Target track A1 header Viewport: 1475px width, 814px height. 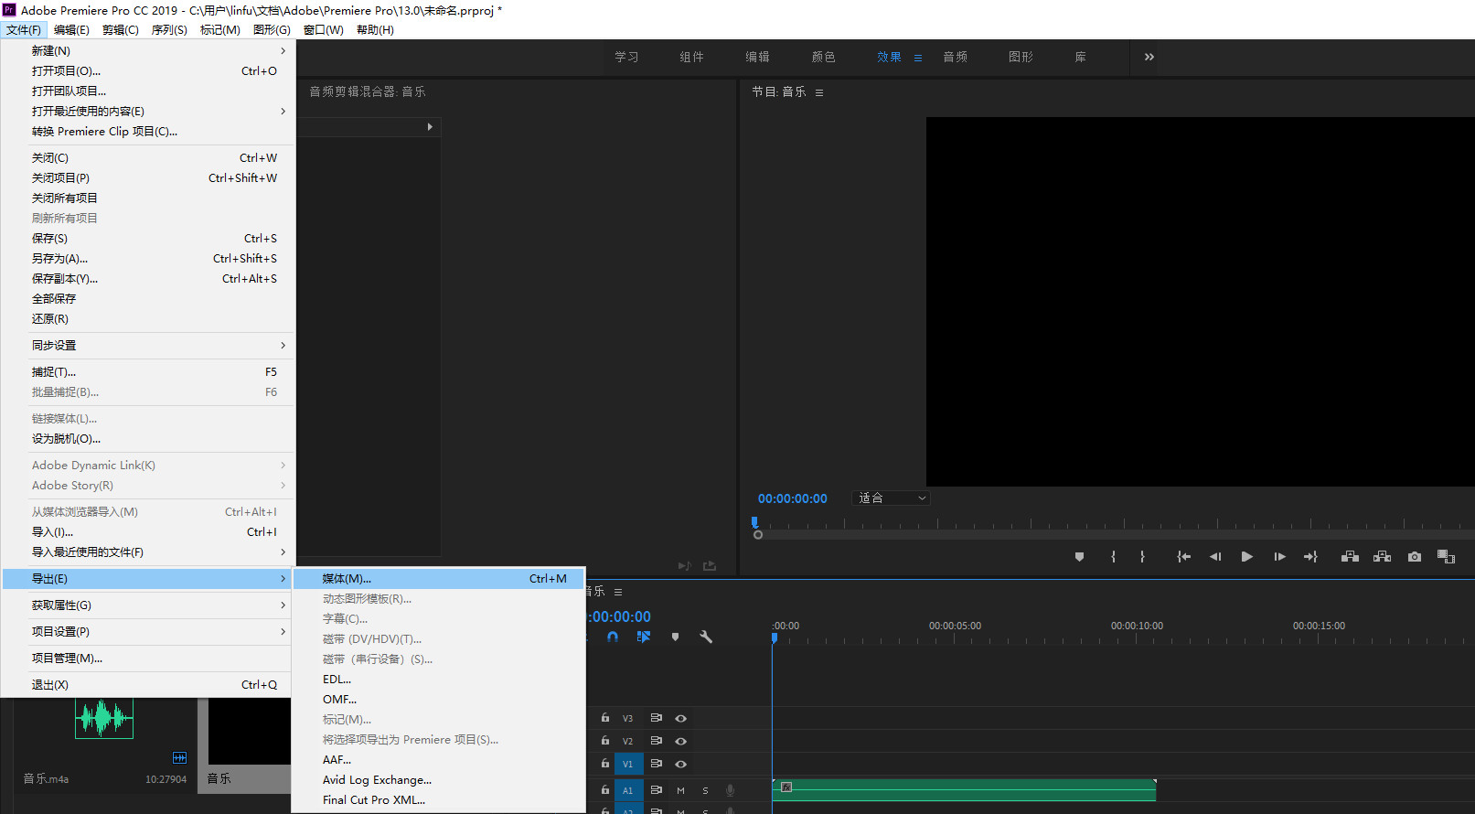click(x=628, y=790)
